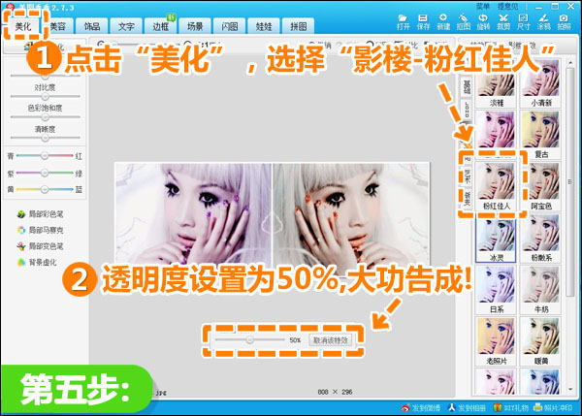
Task: Select the 裁剪 (Crop) scissors icon
Action: tap(503, 21)
